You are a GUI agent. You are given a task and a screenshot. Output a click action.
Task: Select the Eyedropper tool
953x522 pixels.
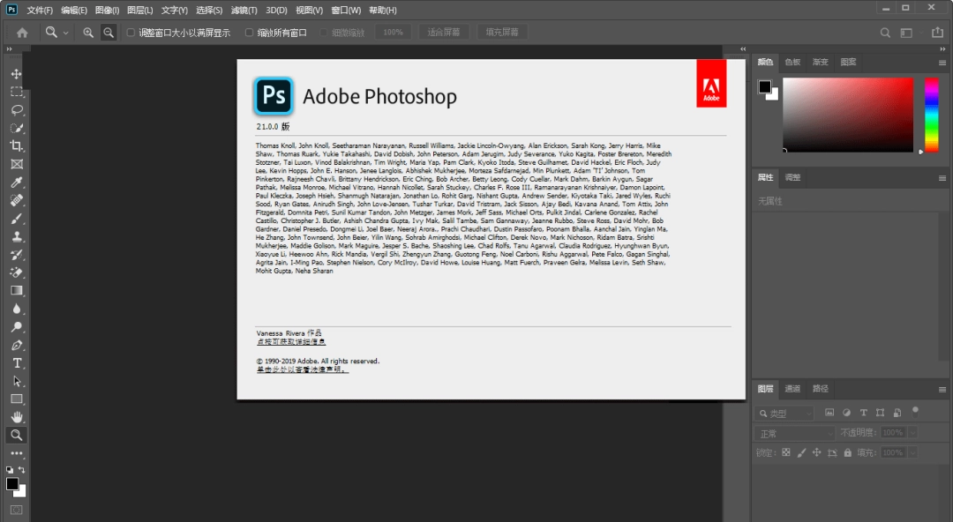pos(17,183)
